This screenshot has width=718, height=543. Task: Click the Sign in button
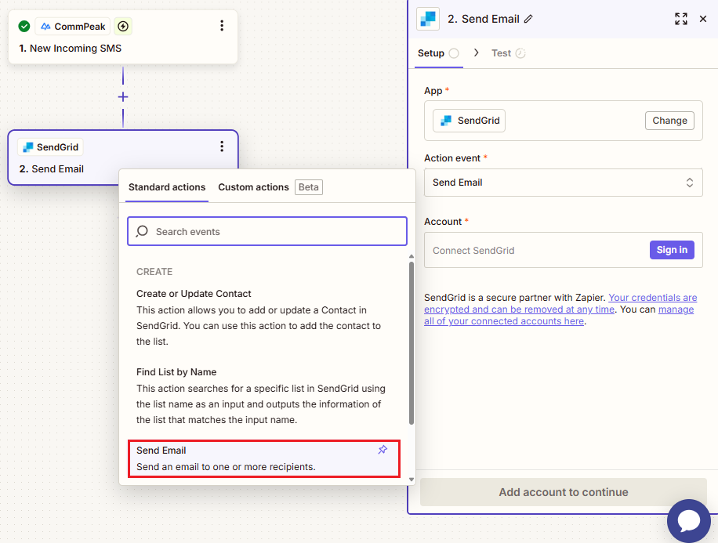pyautogui.click(x=672, y=250)
